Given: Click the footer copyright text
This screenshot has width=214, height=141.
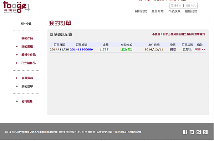Looking at the screenshot, I should tap(73, 132).
